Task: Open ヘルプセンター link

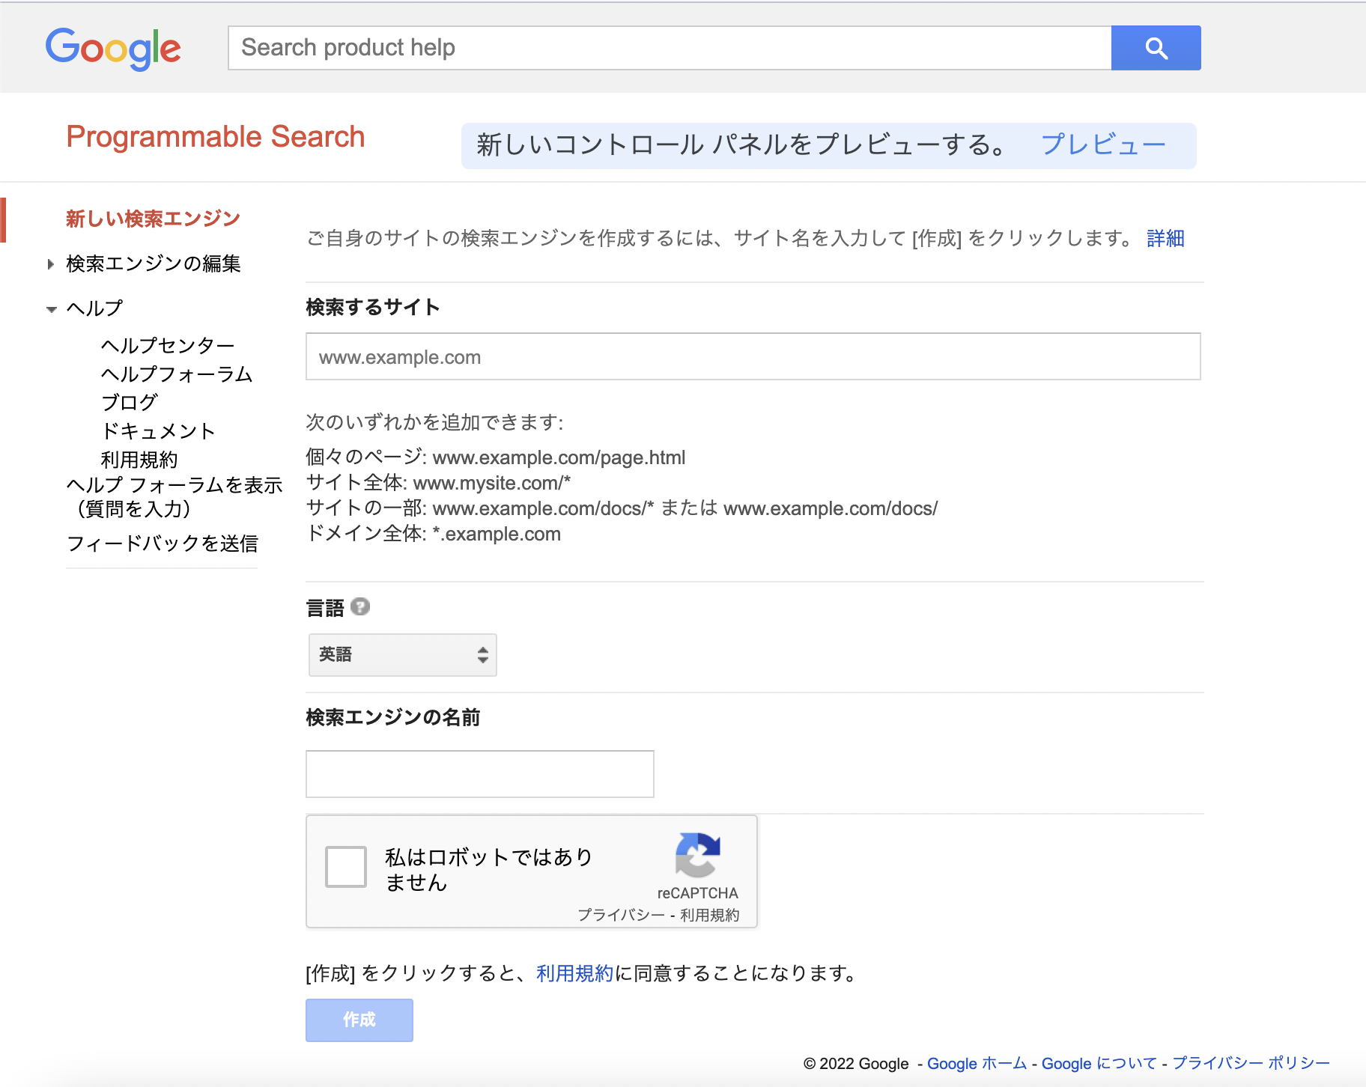Action: 168,345
